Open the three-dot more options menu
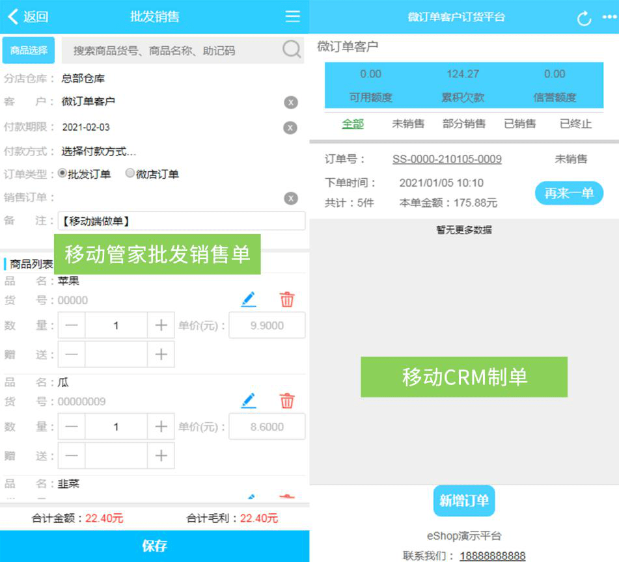This screenshot has width=619, height=562. click(x=609, y=17)
